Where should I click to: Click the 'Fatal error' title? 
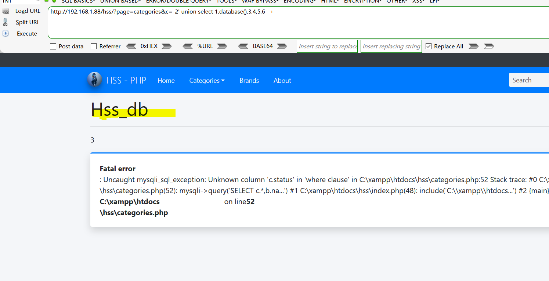(x=118, y=169)
